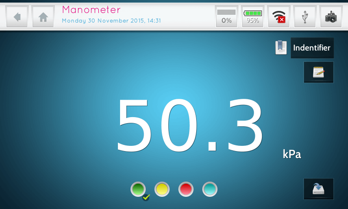The width and height of the screenshot is (348, 209).
Task: Check the 95% battery status icon
Action: (253, 17)
